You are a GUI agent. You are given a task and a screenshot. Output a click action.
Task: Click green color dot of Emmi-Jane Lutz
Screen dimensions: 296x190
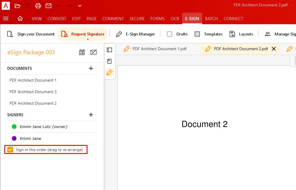click(x=14, y=127)
